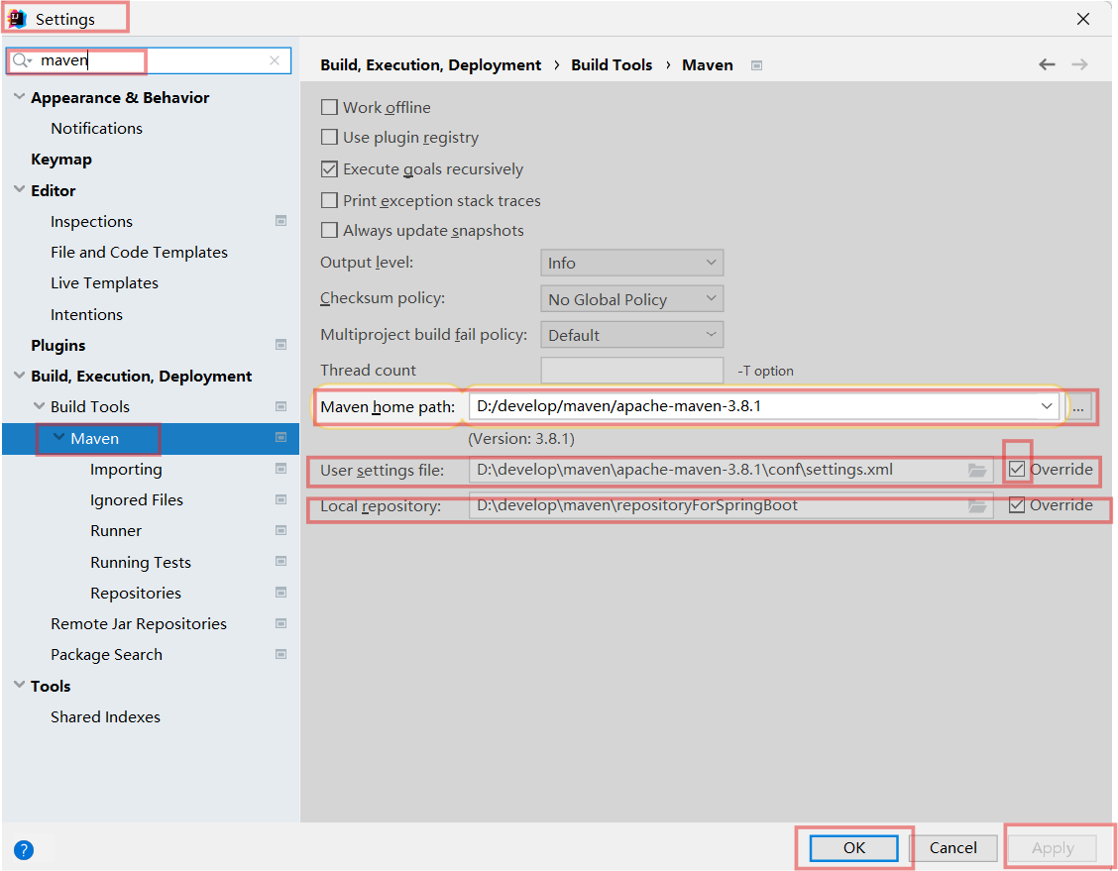Navigate back with the left arrow
The height and width of the screenshot is (871, 1118).
[1047, 64]
